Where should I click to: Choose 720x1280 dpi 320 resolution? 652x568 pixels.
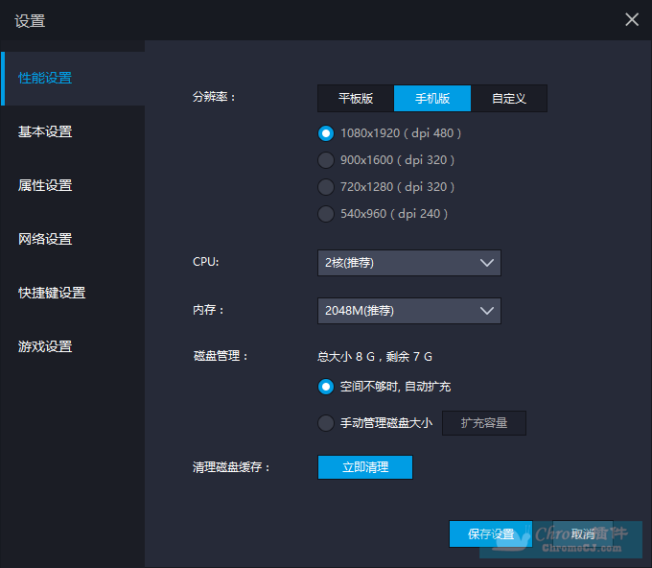click(326, 187)
